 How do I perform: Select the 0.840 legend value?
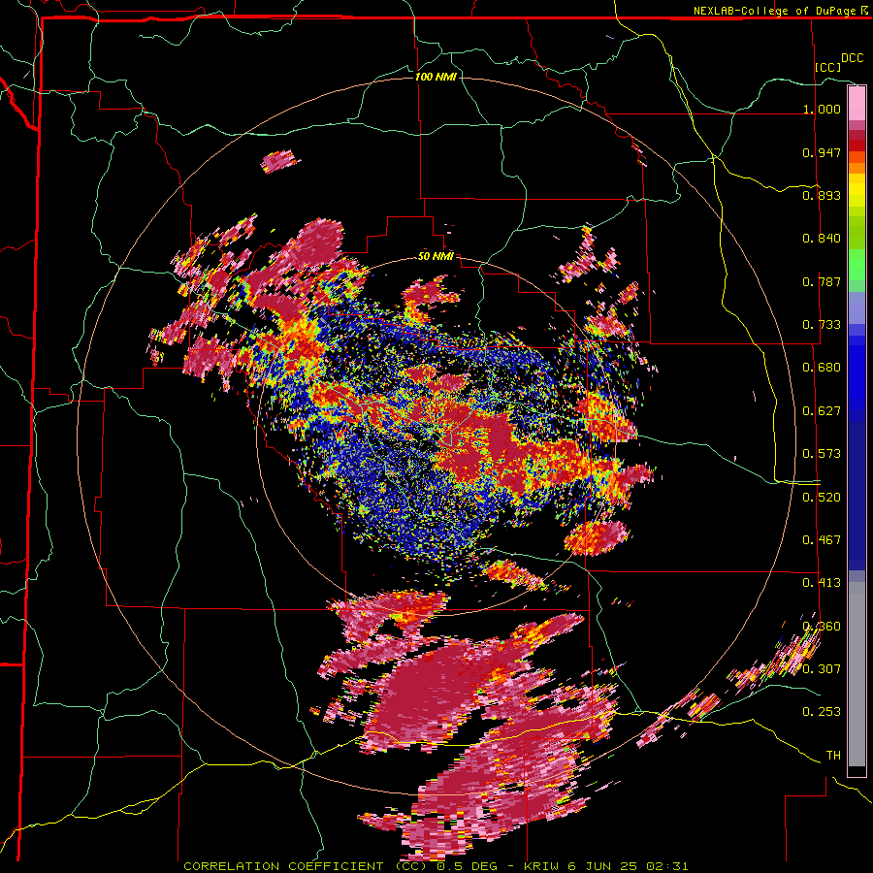pyautogui.click(x=822, y=239)
